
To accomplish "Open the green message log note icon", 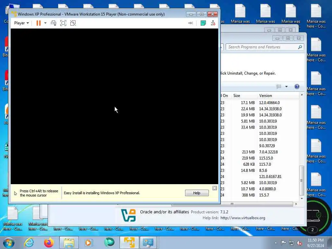I will [203, 23].
